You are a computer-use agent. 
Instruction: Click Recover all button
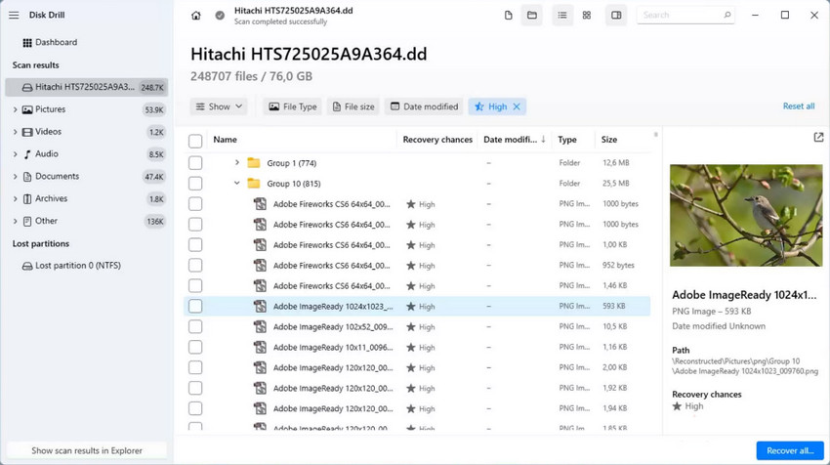coord(790,450)
